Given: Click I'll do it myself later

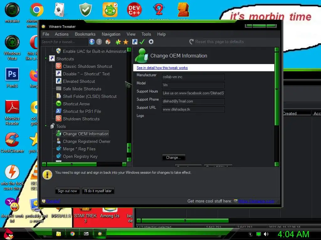Looking at the screenshot, I should pyautogui.click(x=98, y=191).
